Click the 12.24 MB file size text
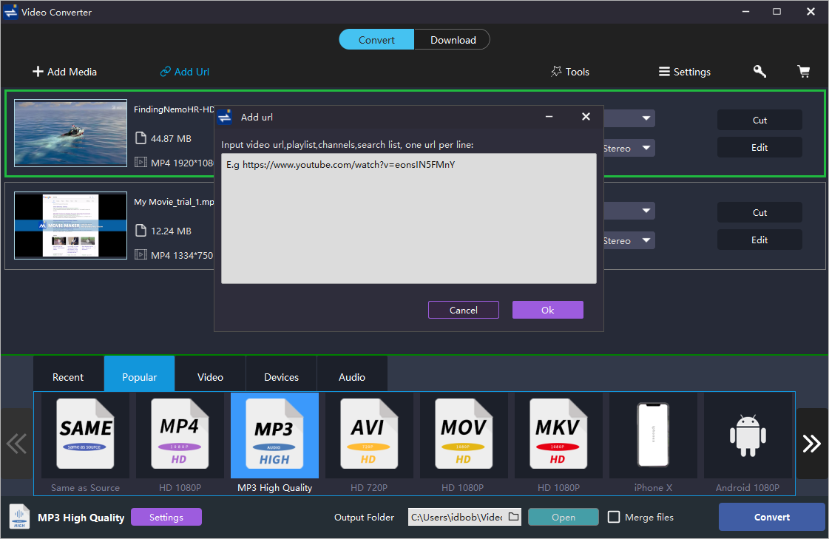This screenshot has width=829, height=539. pos(171,231)
